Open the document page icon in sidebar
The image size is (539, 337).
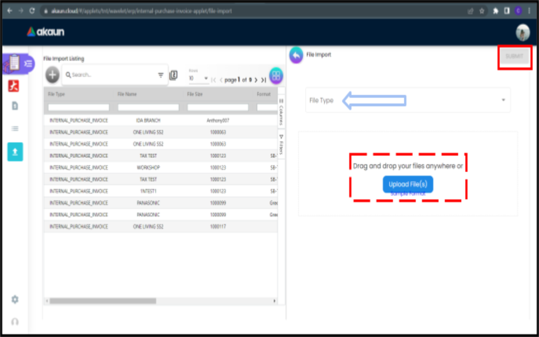tap(15, 106)
